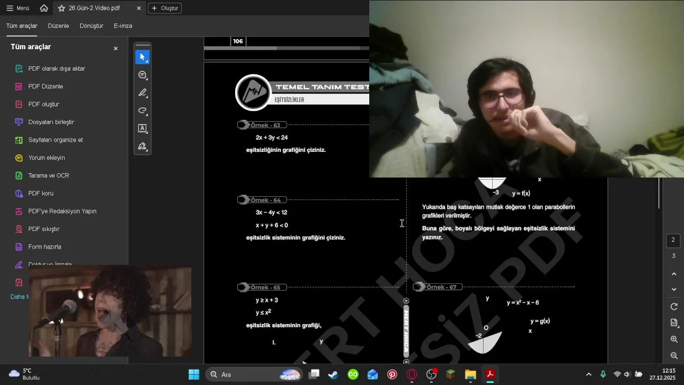
Task: Zoom out with magnifier minus
Action: (674, 356)
